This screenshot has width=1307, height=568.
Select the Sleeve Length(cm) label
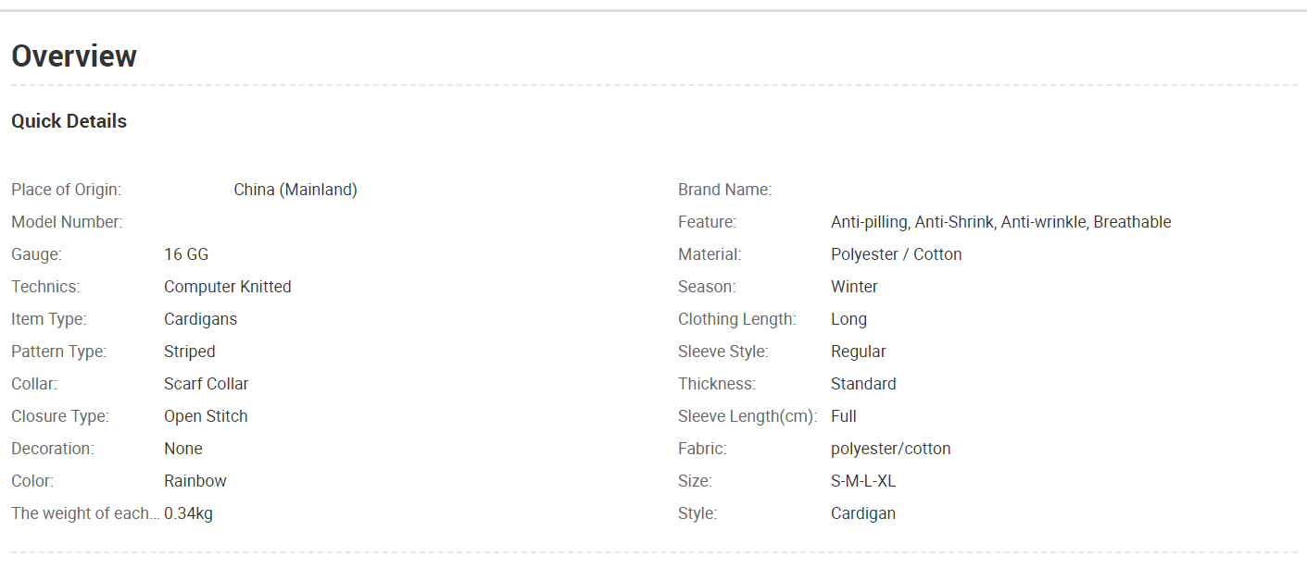[748, 416]
